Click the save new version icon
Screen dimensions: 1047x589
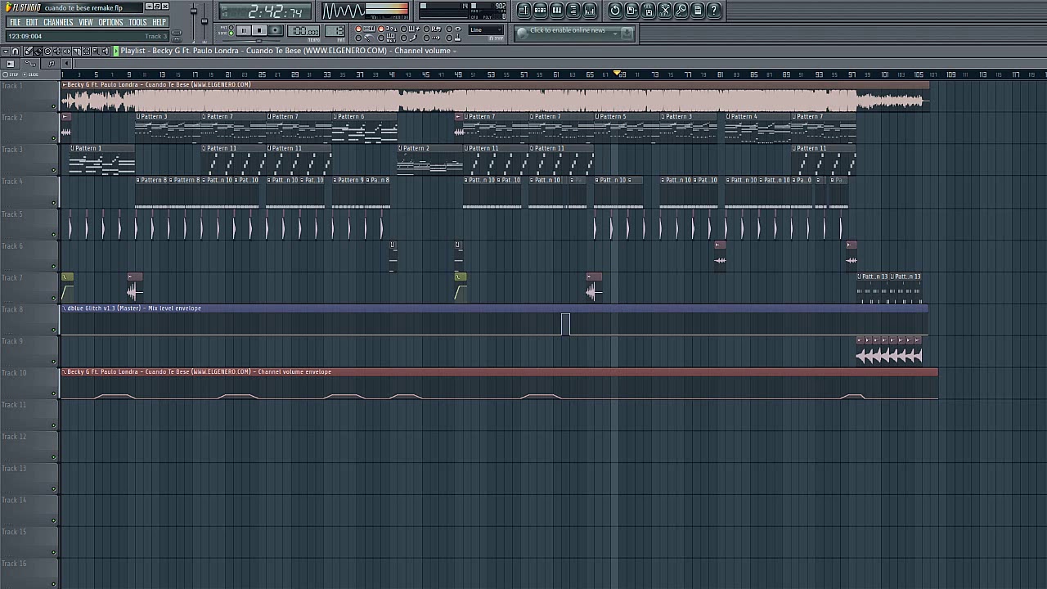coord(631,10)
